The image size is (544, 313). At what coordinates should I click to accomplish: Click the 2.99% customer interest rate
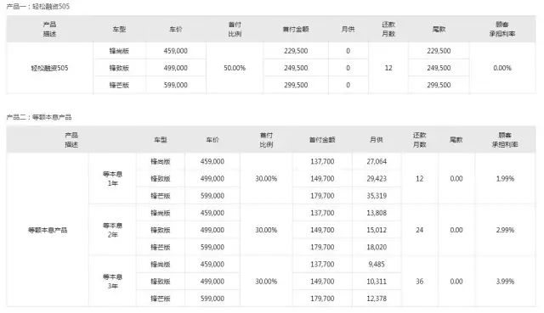(x=505, y=230)
